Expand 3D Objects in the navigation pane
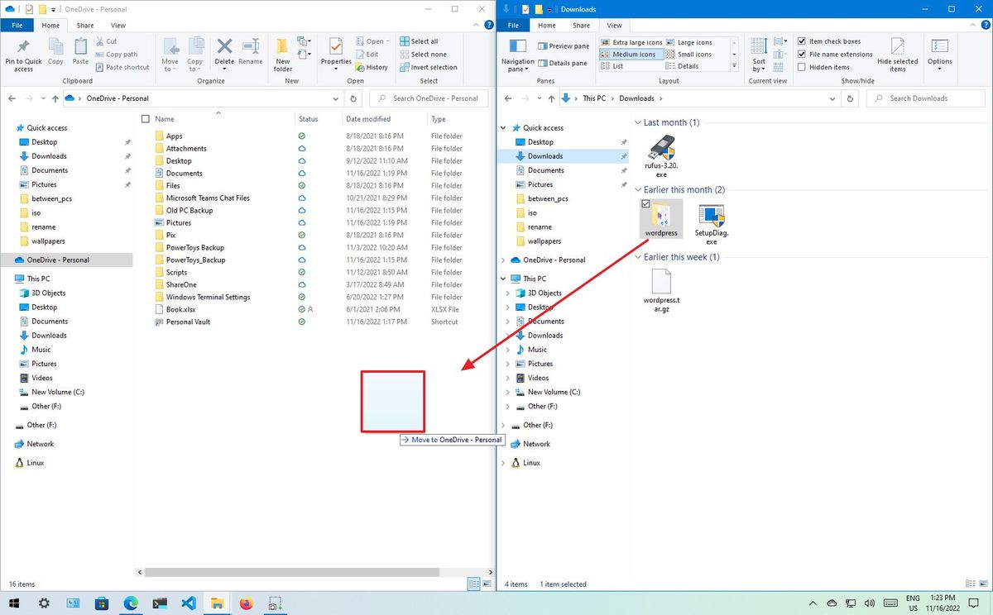Screen dimensions: 993x615 (507, 293)
